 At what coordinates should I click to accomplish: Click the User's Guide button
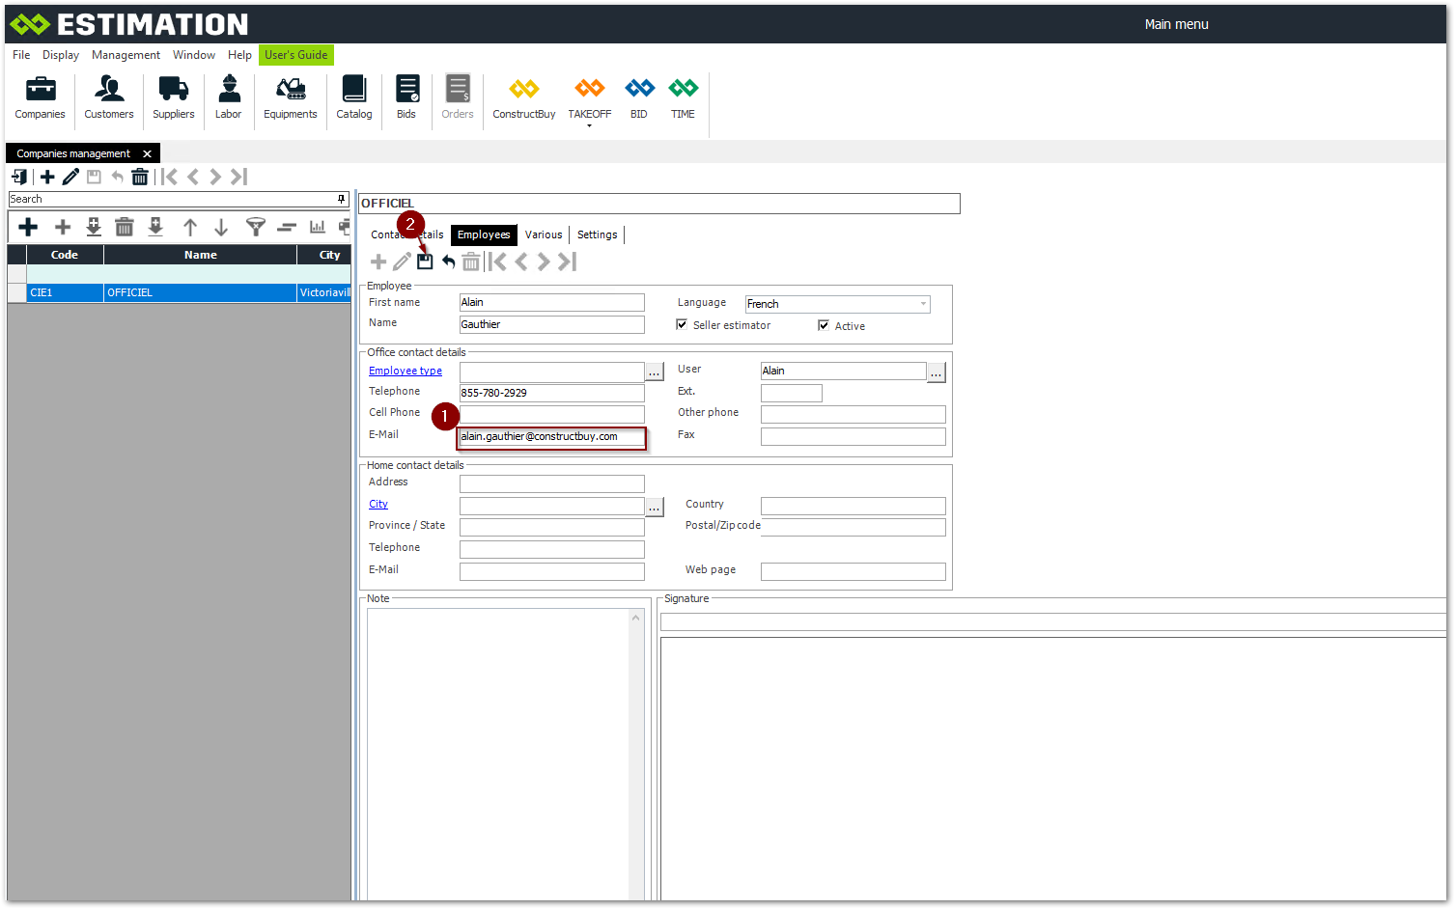295,55
